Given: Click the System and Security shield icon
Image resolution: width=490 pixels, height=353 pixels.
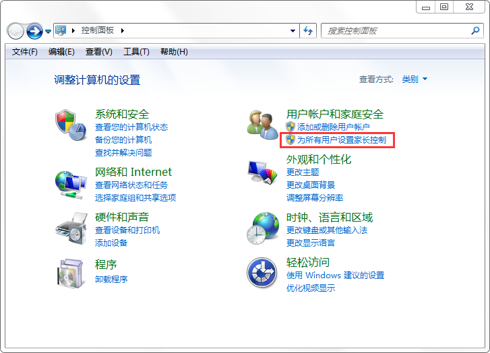Looking at the screenshot, I should click(70, 125).
